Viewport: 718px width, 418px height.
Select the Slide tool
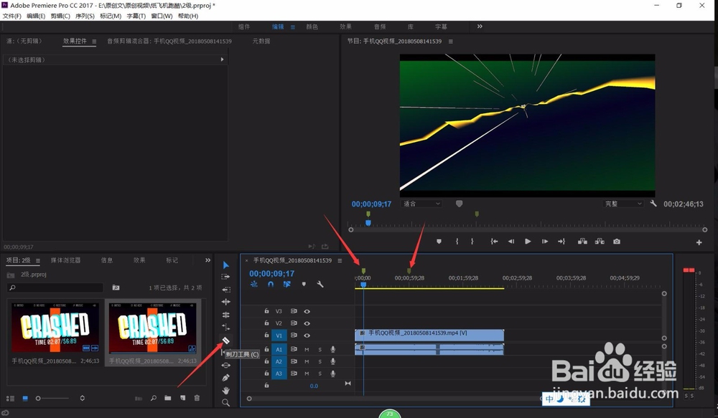click(225, 366)
